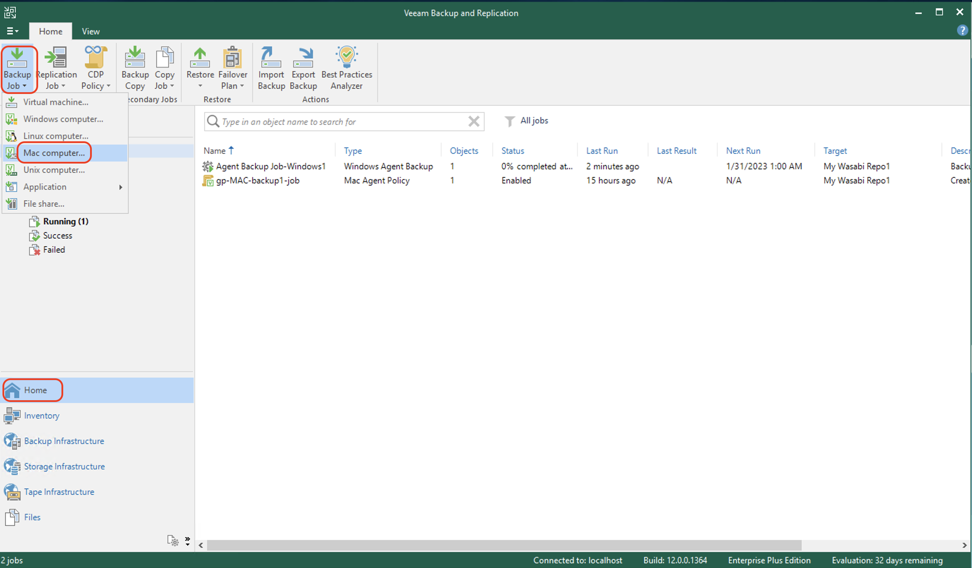972x568 pixels.
Task: Open the Inventory navigation view
Action: point(97,416)
